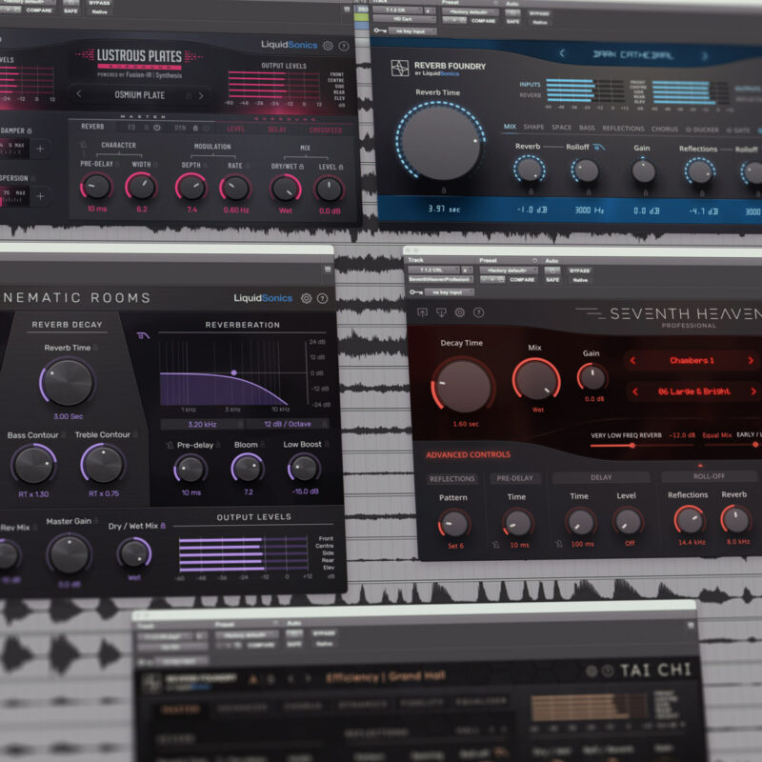Click Reverb Time knob in Cinematic Rooms
The height and width of the screenshot is (762, 762).
pyautogui.click(x=68, y=382)
